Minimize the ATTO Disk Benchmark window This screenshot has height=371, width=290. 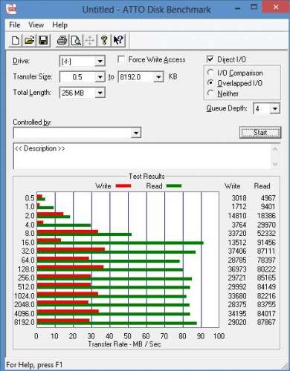(237, 8)
